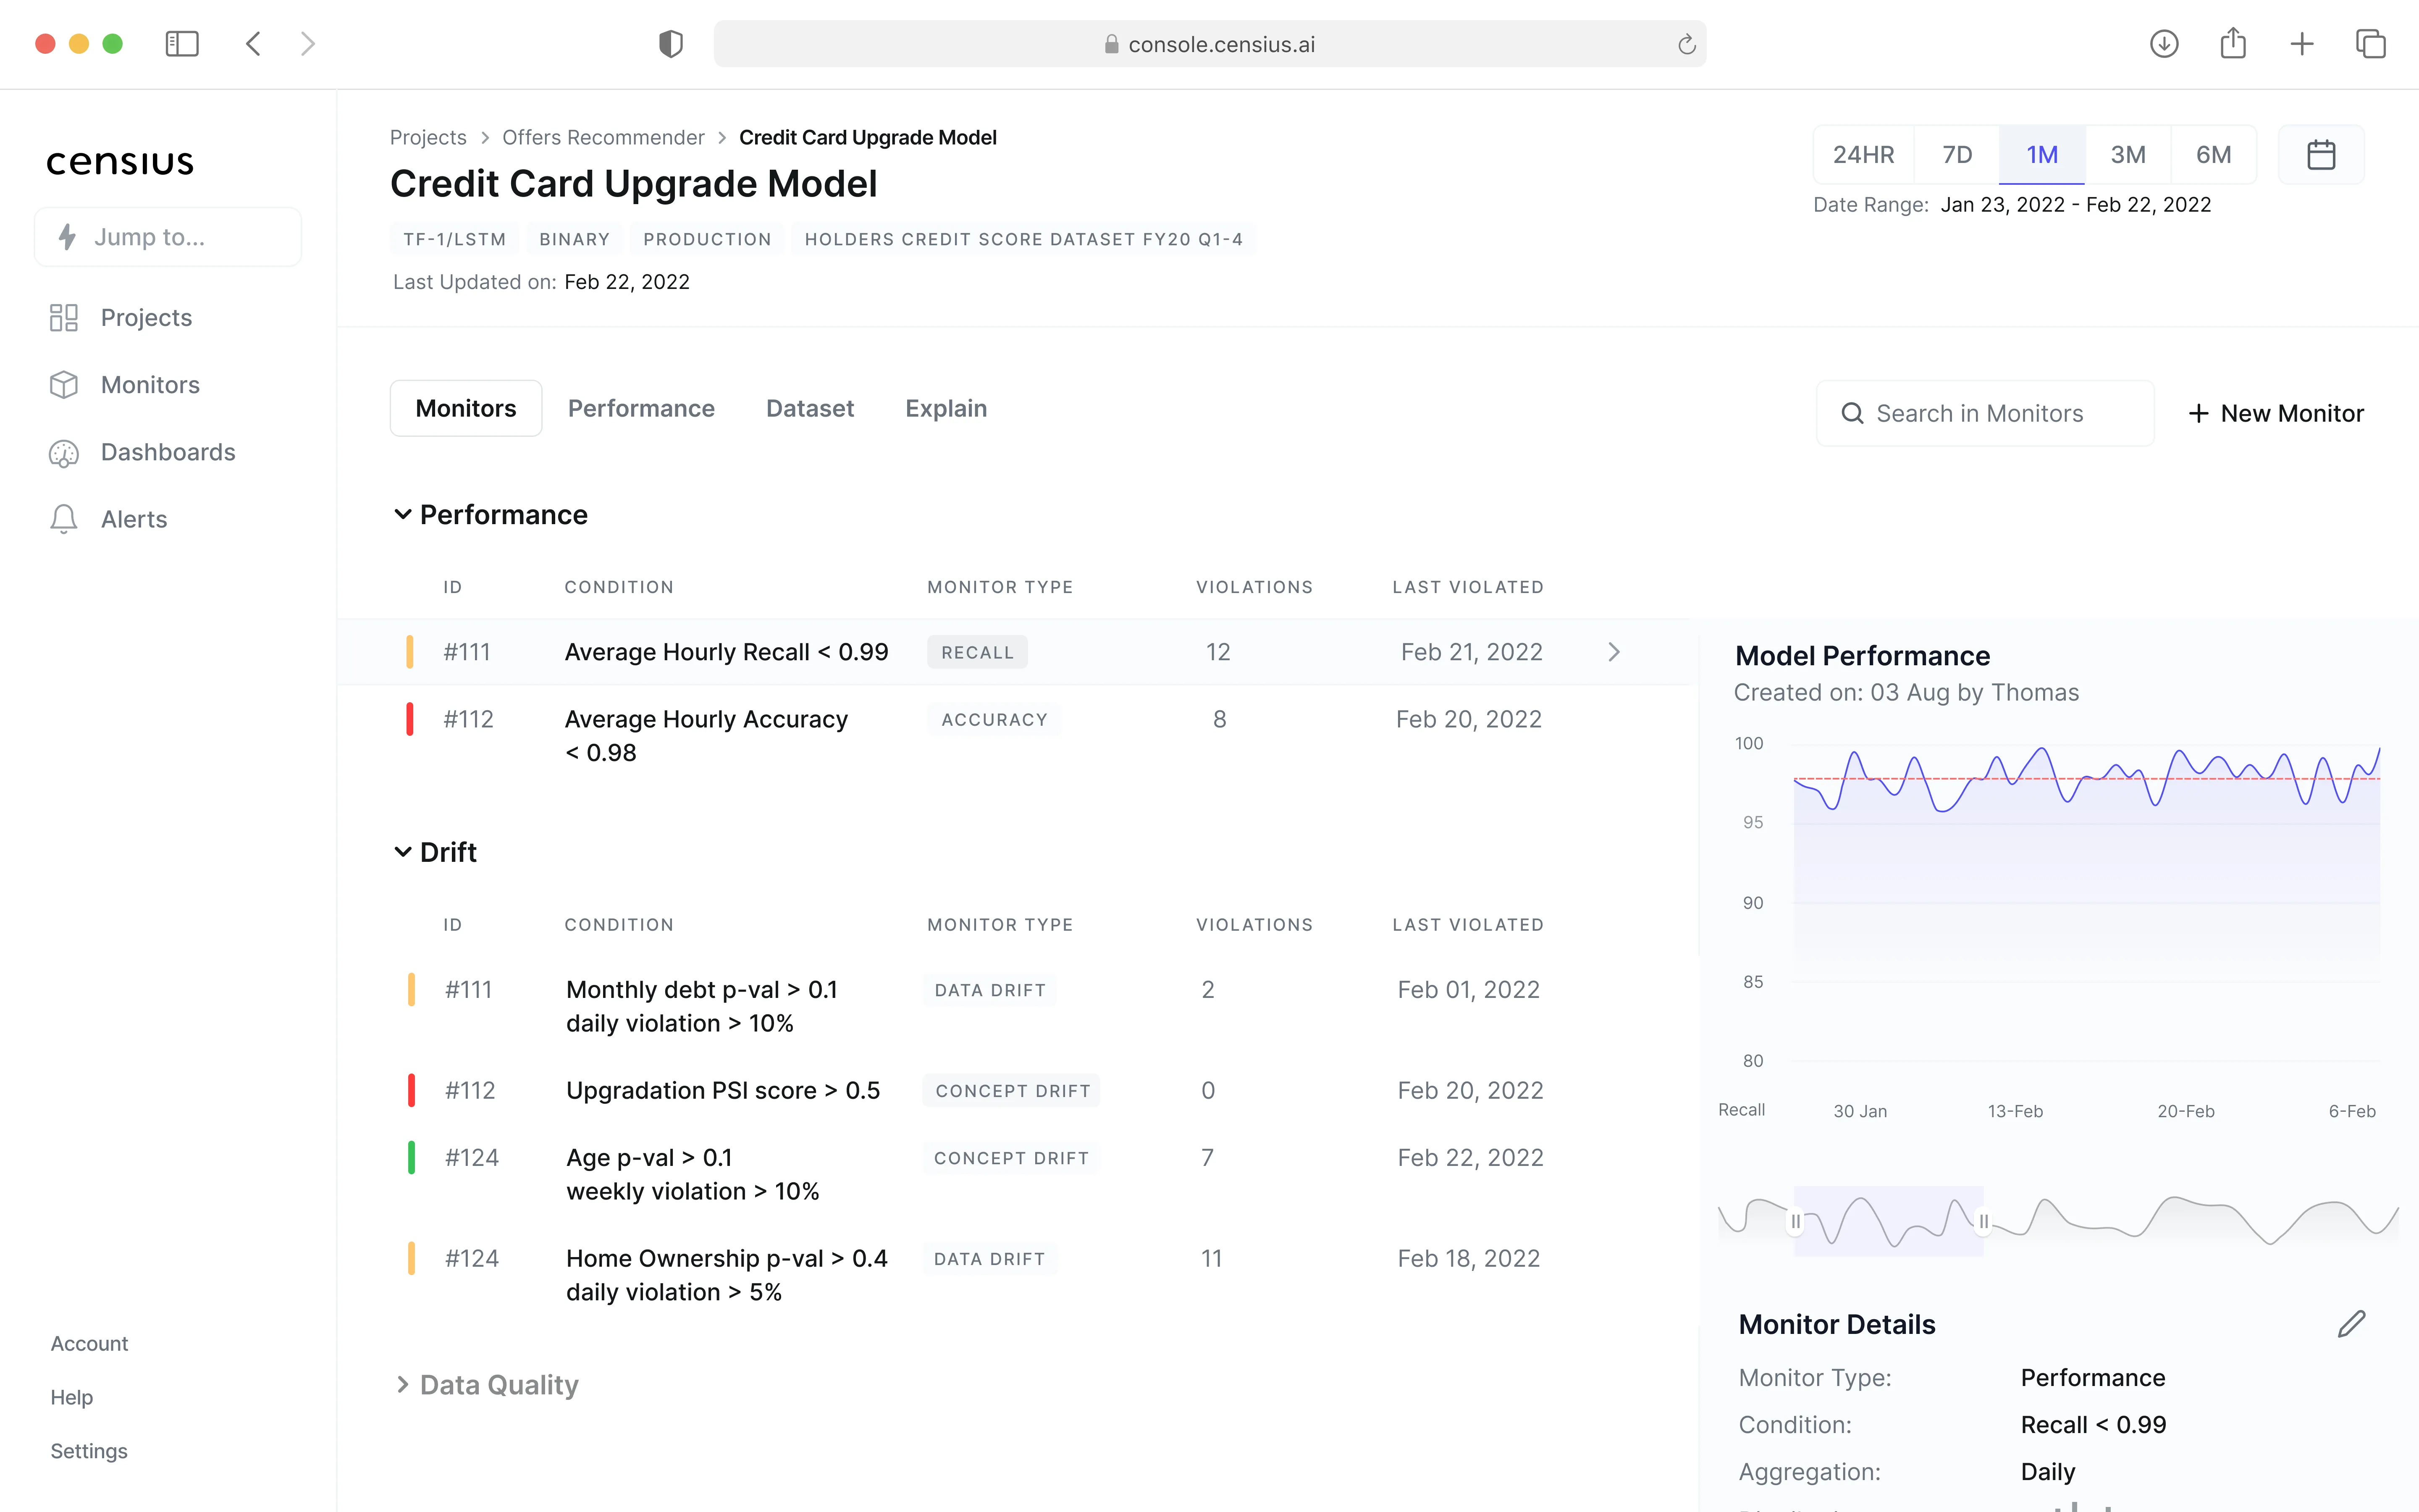Toggle the browser sidebar panel icon
The width and height of the screenshot is (2419, 1512).
point(182,44)
